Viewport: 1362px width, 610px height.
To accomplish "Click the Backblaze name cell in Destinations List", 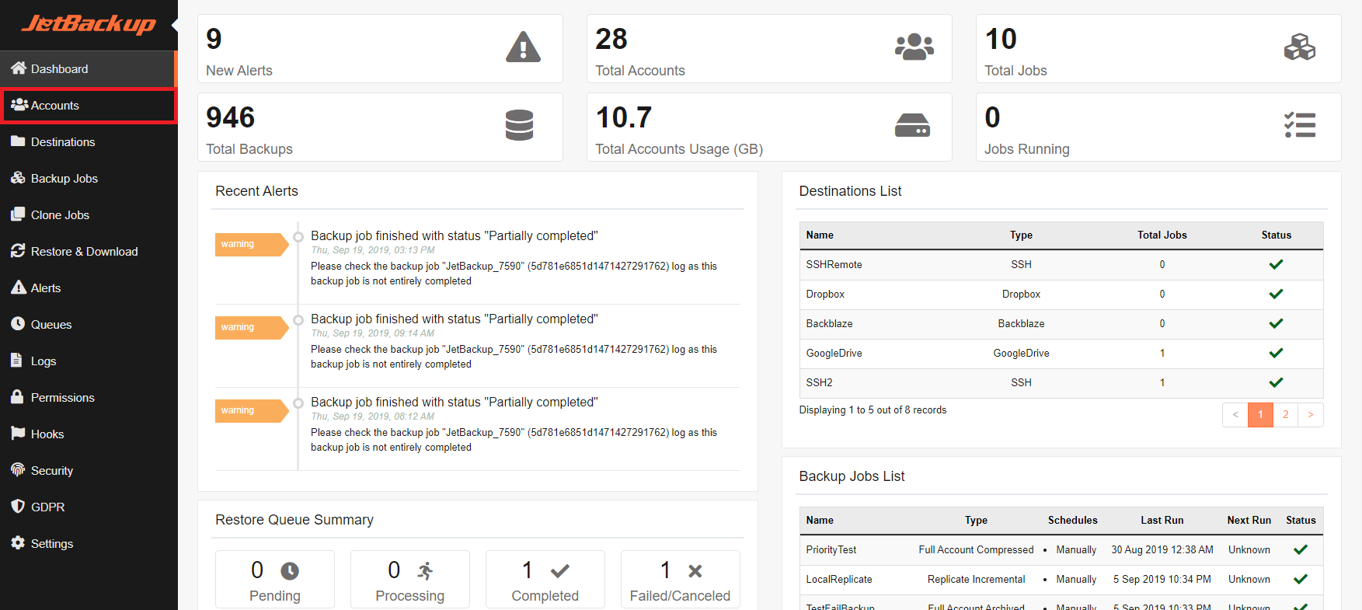I will [829, 323].
